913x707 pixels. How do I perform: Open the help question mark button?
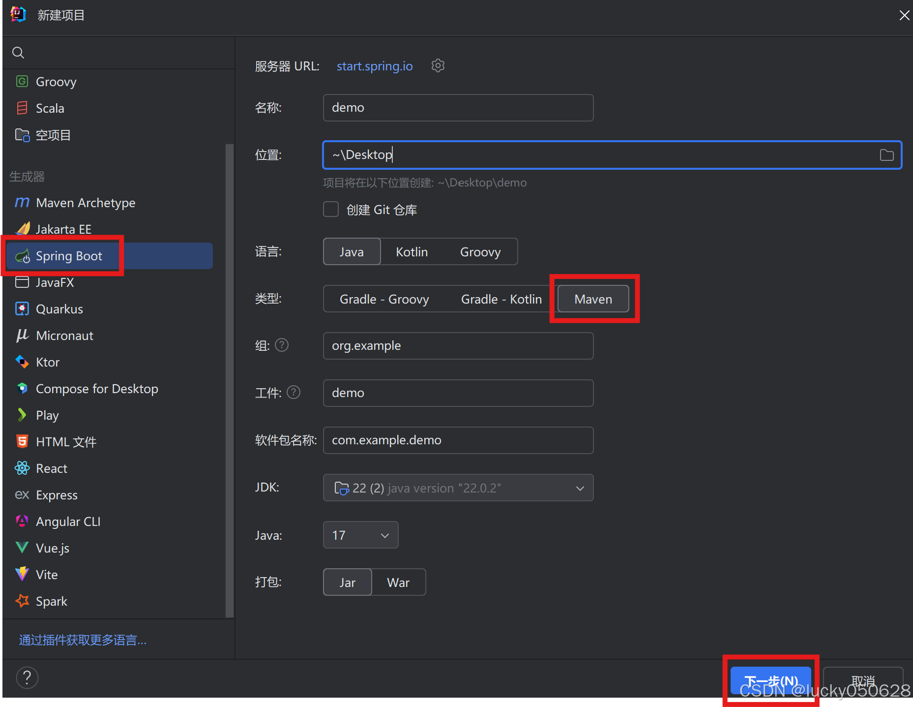[x=27, y=677]
